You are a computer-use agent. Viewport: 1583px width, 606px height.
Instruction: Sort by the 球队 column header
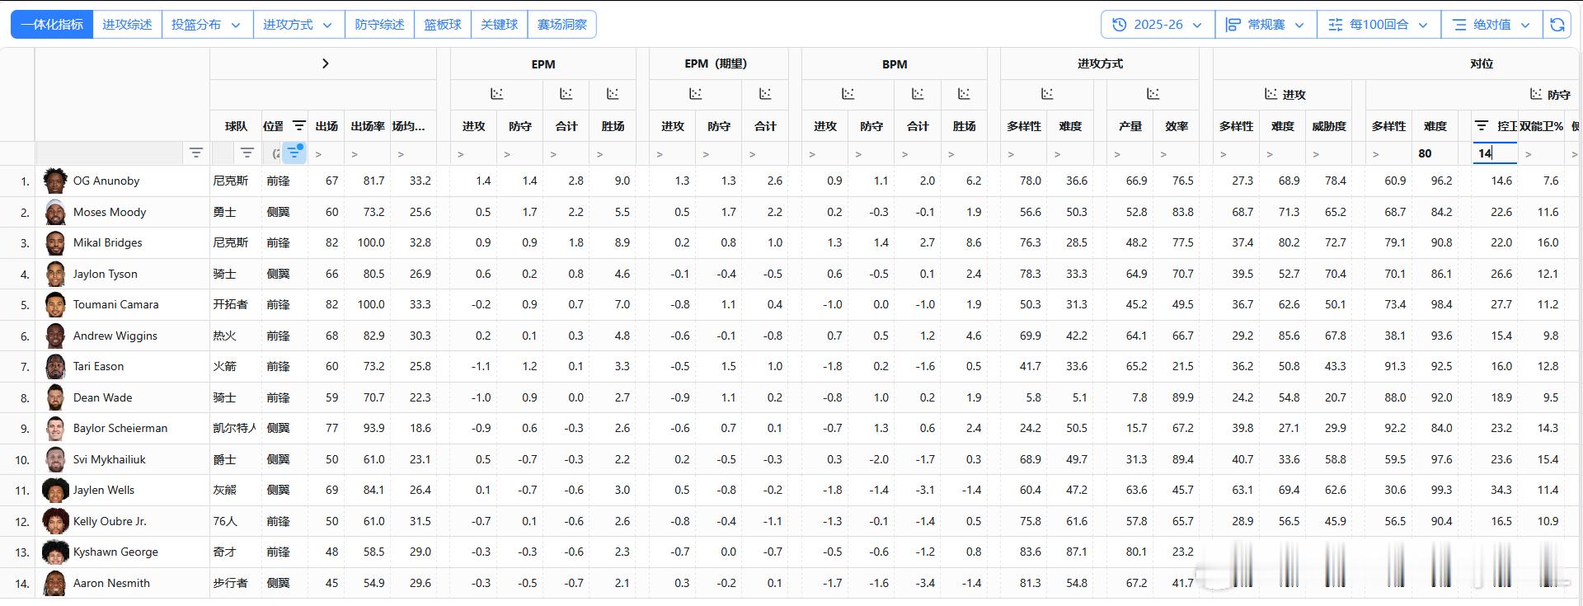(x=236, y=126)
